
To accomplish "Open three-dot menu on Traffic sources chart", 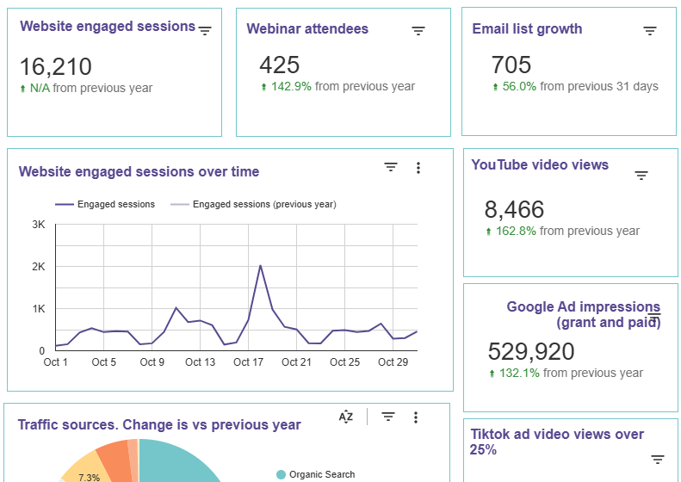I will 416,417.
